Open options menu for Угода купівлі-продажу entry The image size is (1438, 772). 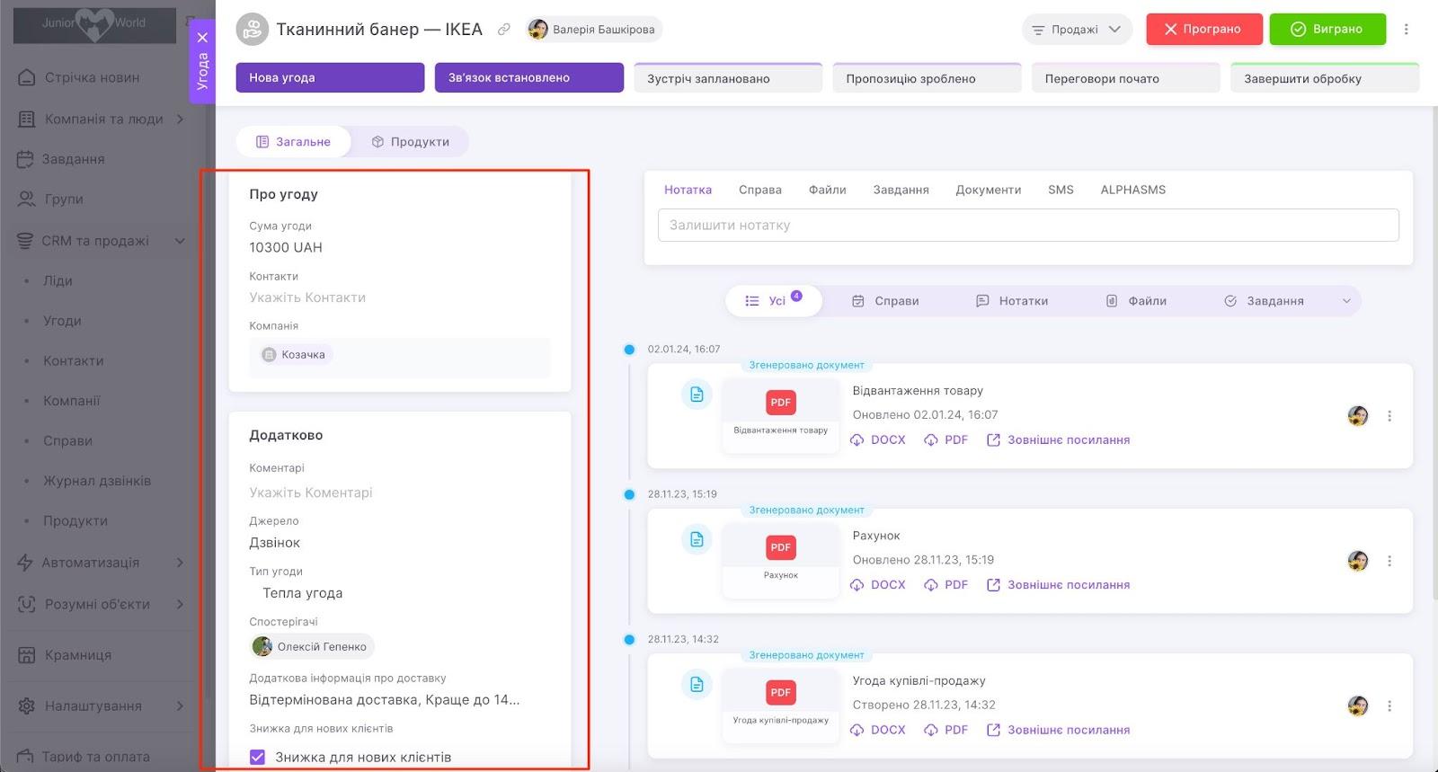point(1389,706)
